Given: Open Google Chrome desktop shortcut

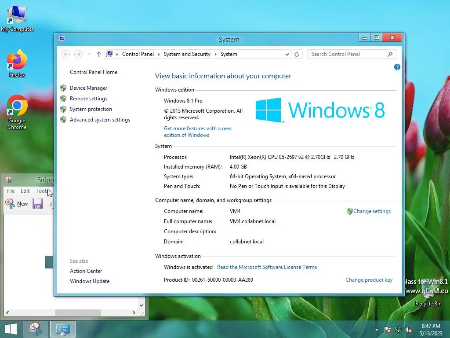Looking at the screenshot, I should [17, 112].
